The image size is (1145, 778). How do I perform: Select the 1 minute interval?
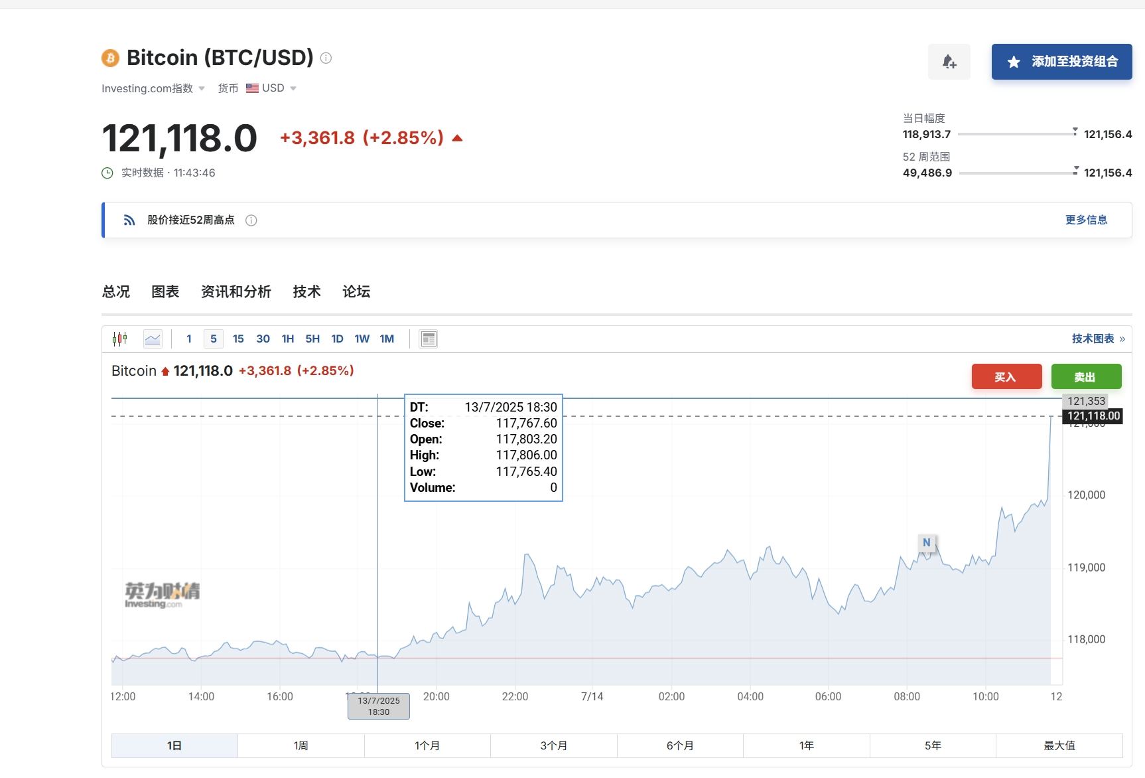(189, 339)
